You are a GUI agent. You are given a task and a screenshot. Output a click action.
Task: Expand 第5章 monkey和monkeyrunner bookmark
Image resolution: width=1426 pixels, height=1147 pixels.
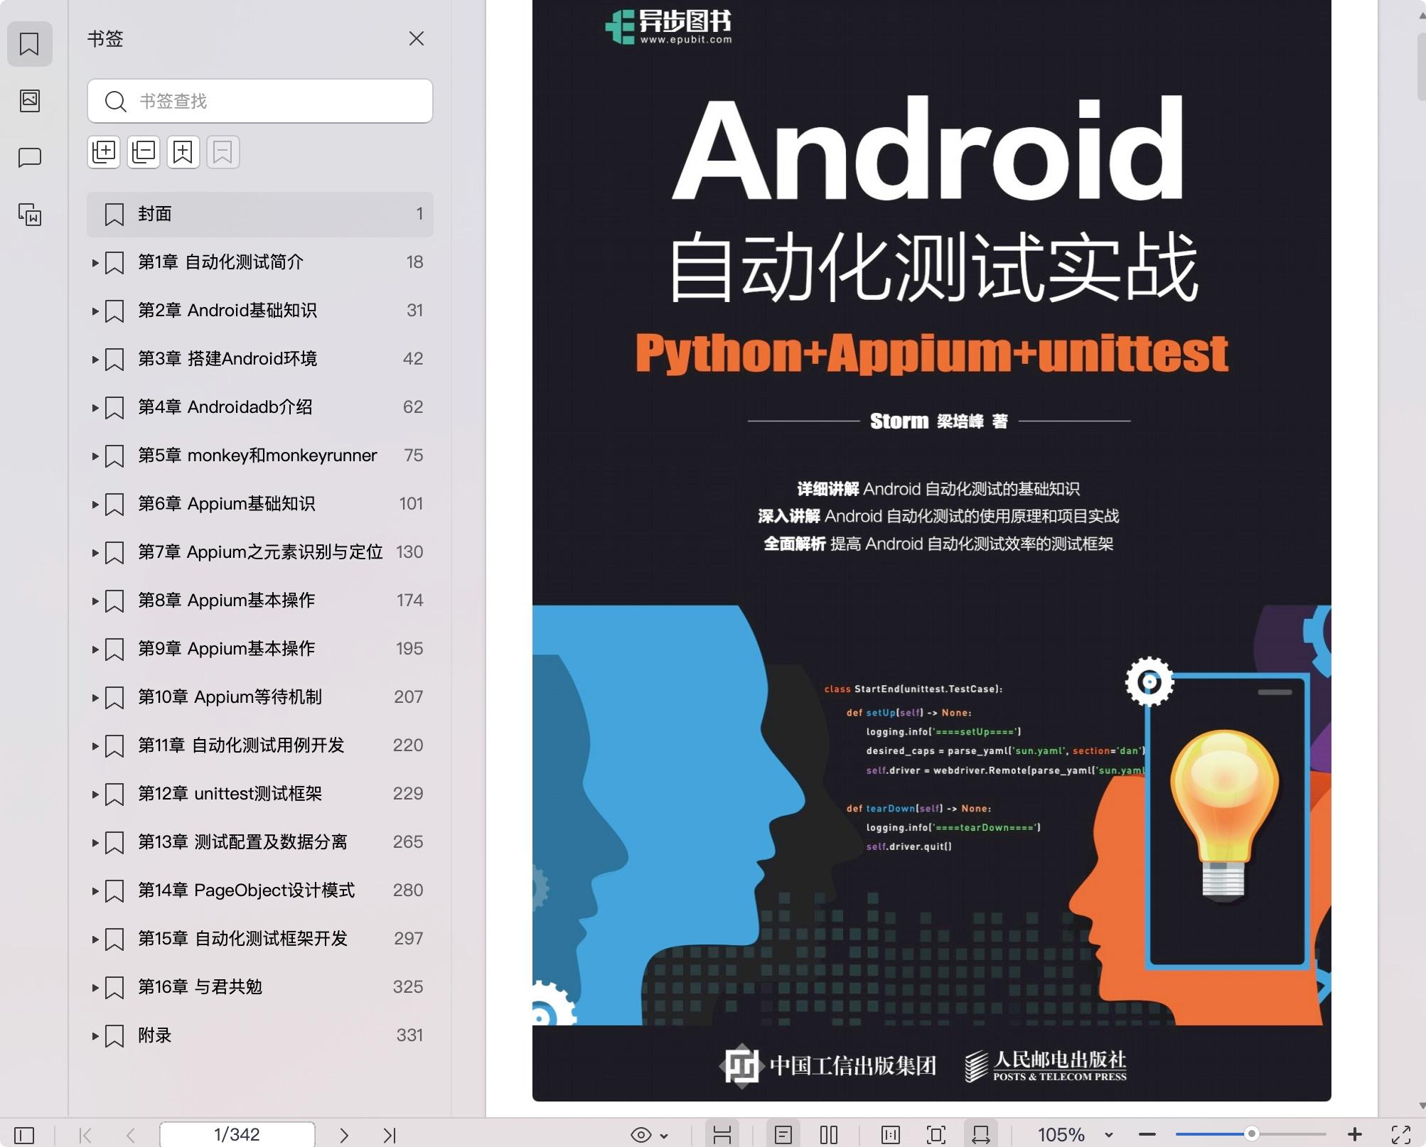pos(95,456)
